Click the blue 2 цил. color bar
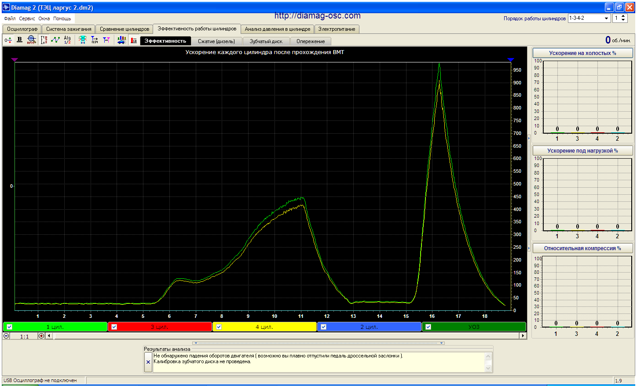 (370, 327)
